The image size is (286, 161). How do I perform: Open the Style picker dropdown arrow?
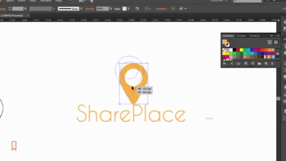click(x=129, y=9)
